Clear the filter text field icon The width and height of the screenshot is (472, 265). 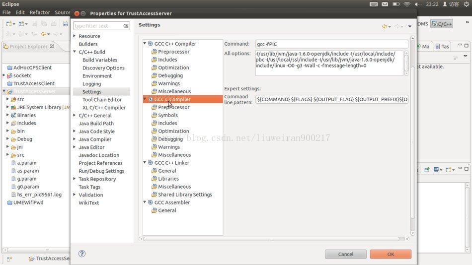point(126,26)
